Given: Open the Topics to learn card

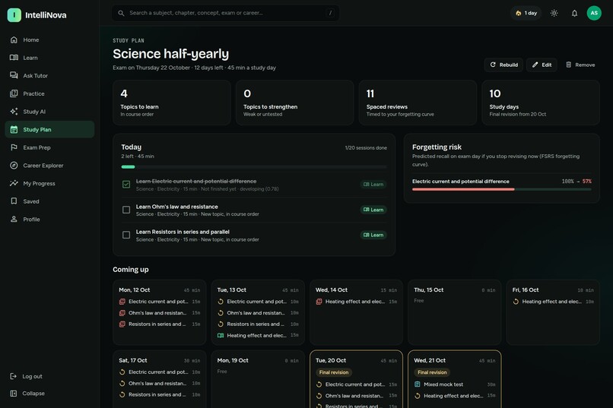Looking at the screenshot, I should (172, 103).
